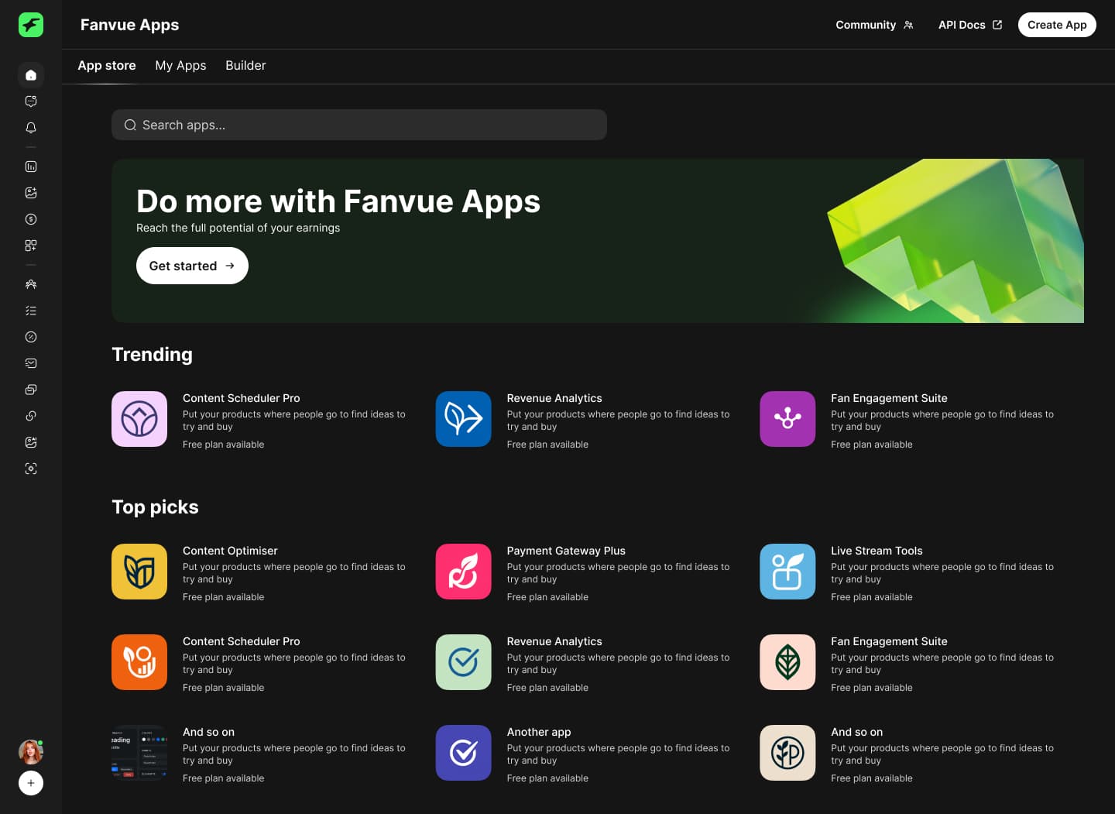Open the Fanvue logo in the sidebar
The width and height of the screenshot is (1115, 814).
(31, 25)
